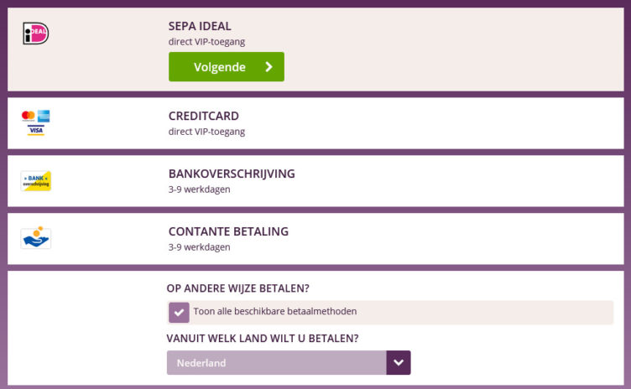Click 'direct VIP-toegang' under SEPA IDEAL
The height and width of the screenshot is (389, 631).
pyautogui.click(x=206, y=41)
